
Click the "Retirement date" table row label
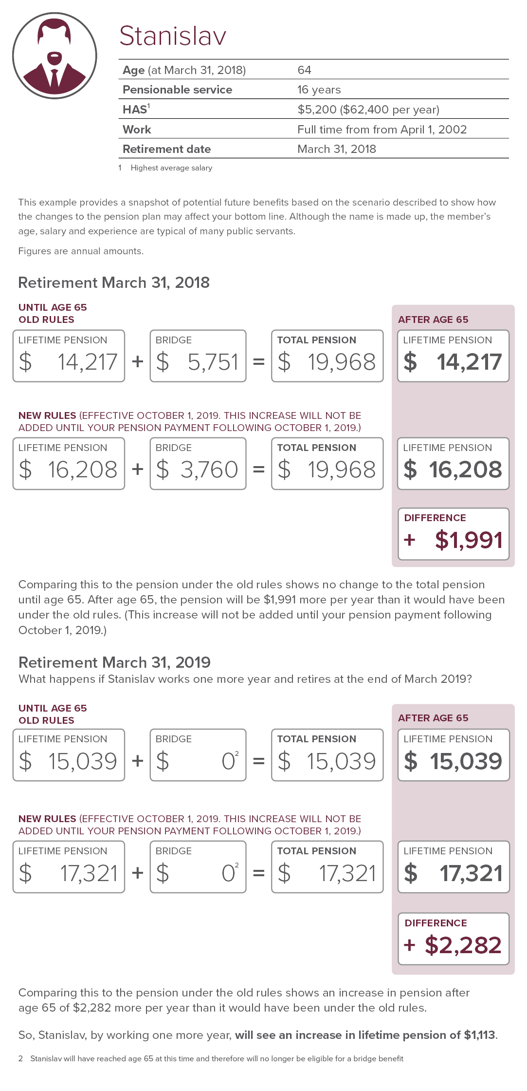point(166,149)
